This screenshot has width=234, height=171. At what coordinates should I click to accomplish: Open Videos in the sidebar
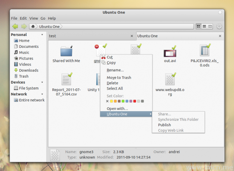pyautogui.click(x=23, y=64)
